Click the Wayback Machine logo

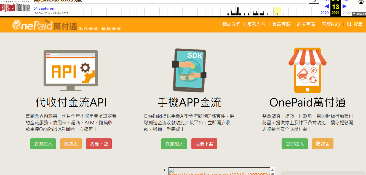(15, 7)
